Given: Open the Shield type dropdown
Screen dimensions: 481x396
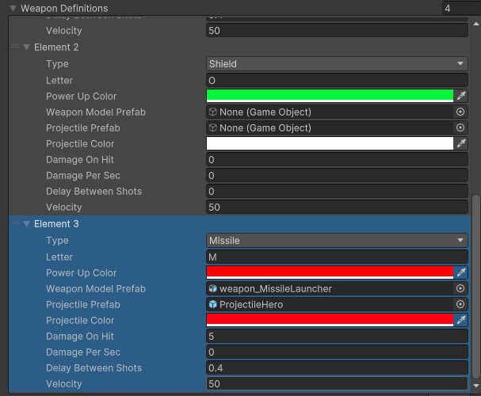Looking at the screenshot, I should (x=336, y=64).
